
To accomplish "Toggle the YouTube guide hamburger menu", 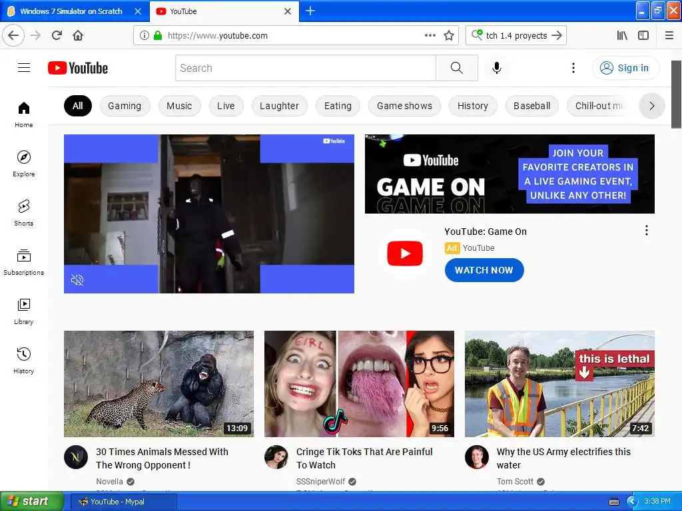I will point(24,68).
